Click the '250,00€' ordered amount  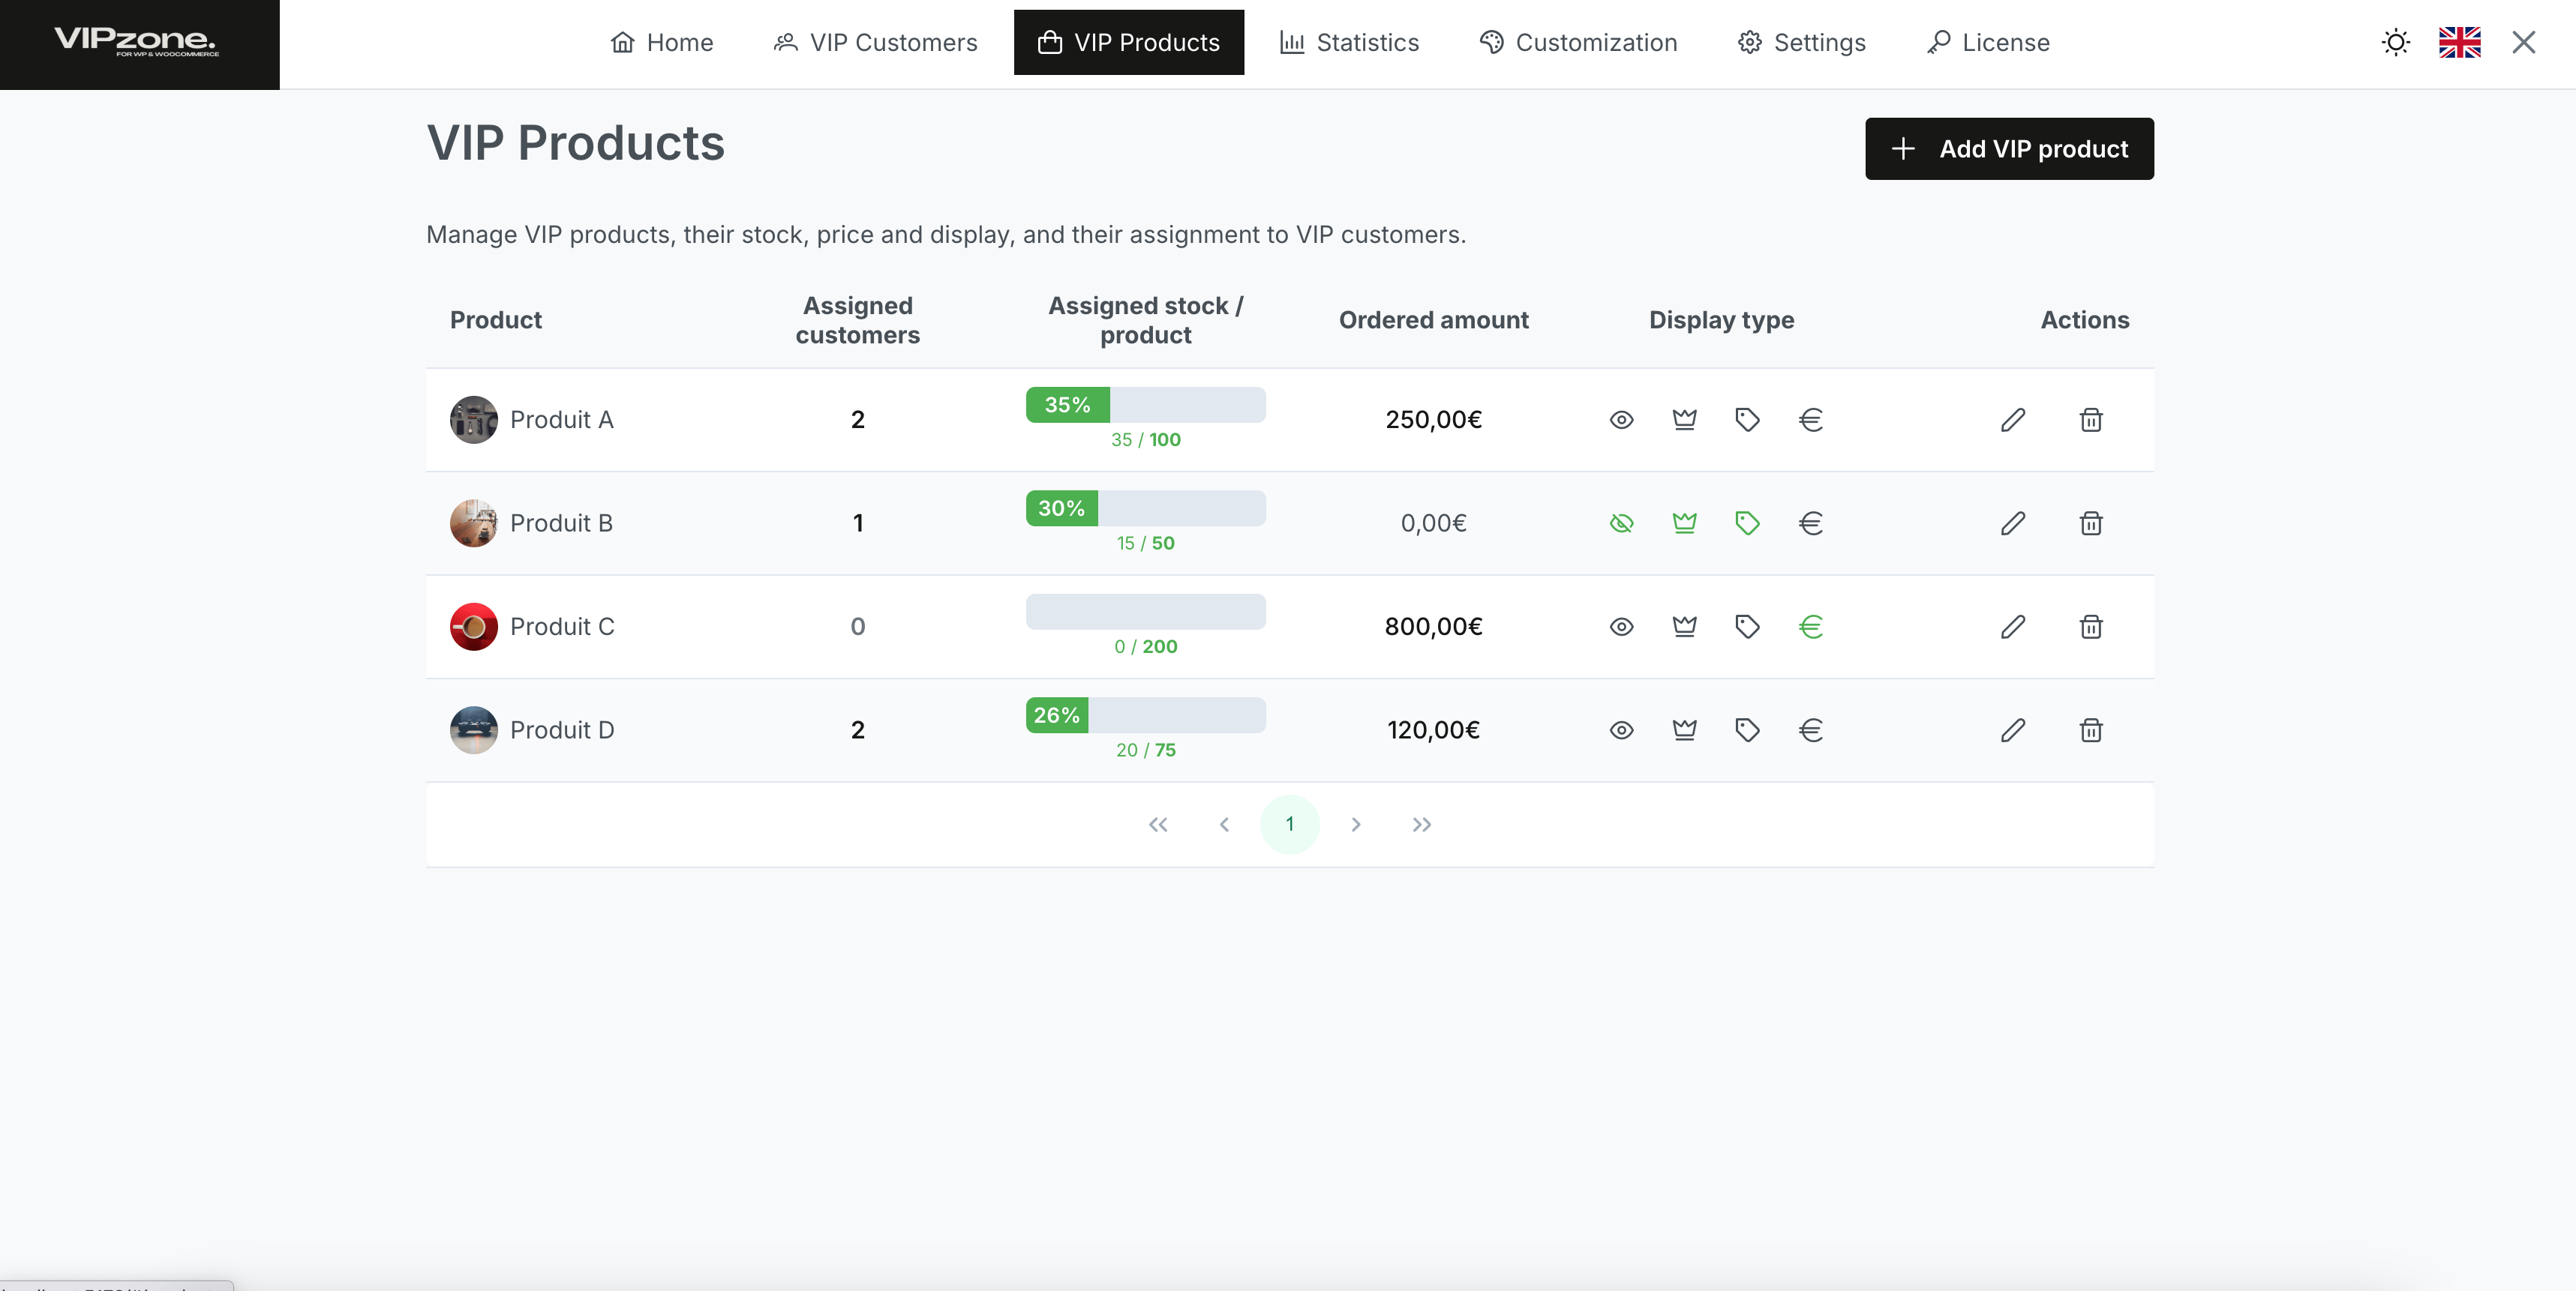click(1433, 420)
